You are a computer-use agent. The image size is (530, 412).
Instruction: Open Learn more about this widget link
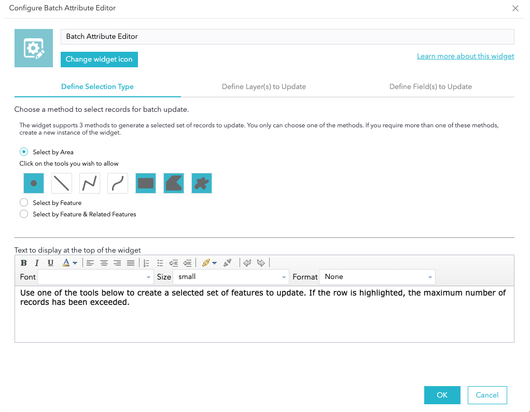466,56
